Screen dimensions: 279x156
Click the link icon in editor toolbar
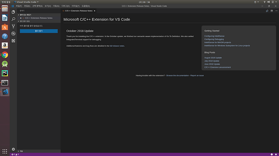pyautogui.click(x=267, y=11)
